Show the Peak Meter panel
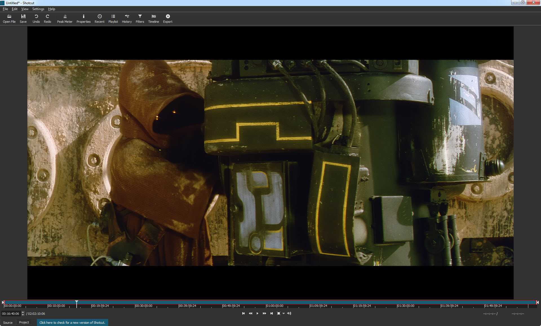Screen dimensions: 541x326 [x=65, y=19]
